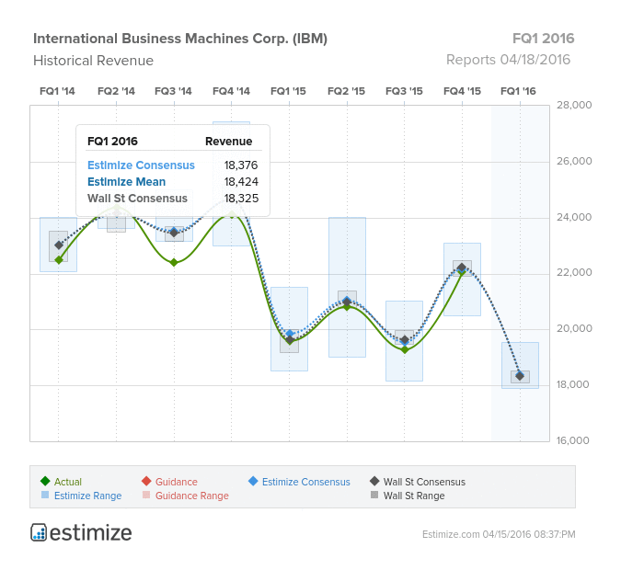Click the FQ3 '14 Wall St Consensus point
Screen dimensions: 621x570
(x=174, y=233)
